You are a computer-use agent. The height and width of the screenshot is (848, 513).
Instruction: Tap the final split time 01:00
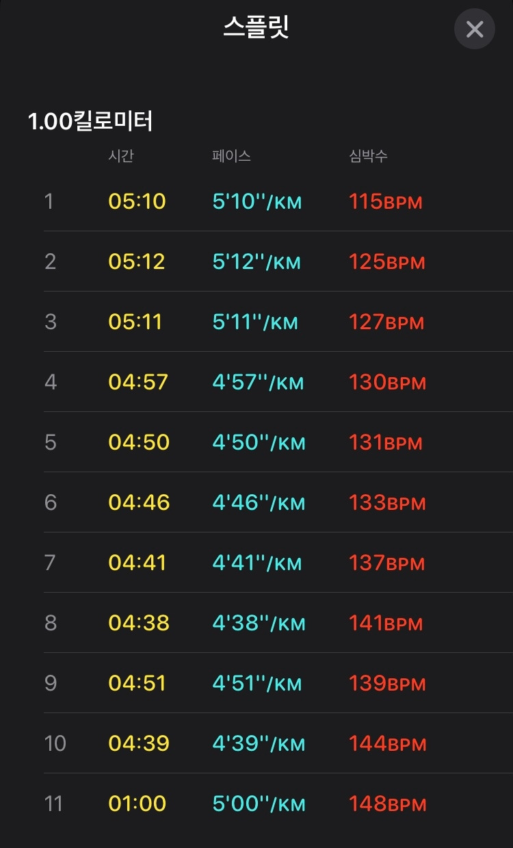point(137,804)
